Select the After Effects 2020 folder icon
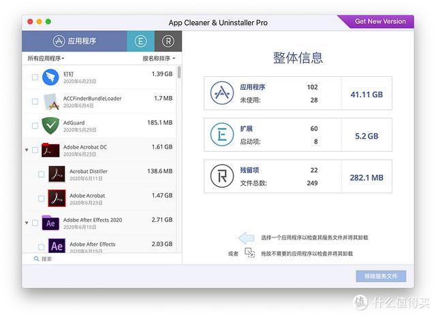 coord(50,222)
